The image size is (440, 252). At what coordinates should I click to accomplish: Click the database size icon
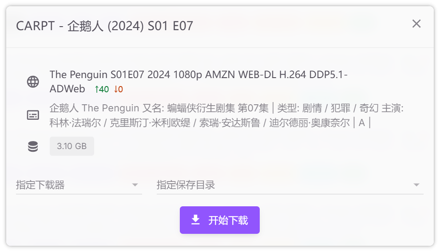click(x=33, y=146)
